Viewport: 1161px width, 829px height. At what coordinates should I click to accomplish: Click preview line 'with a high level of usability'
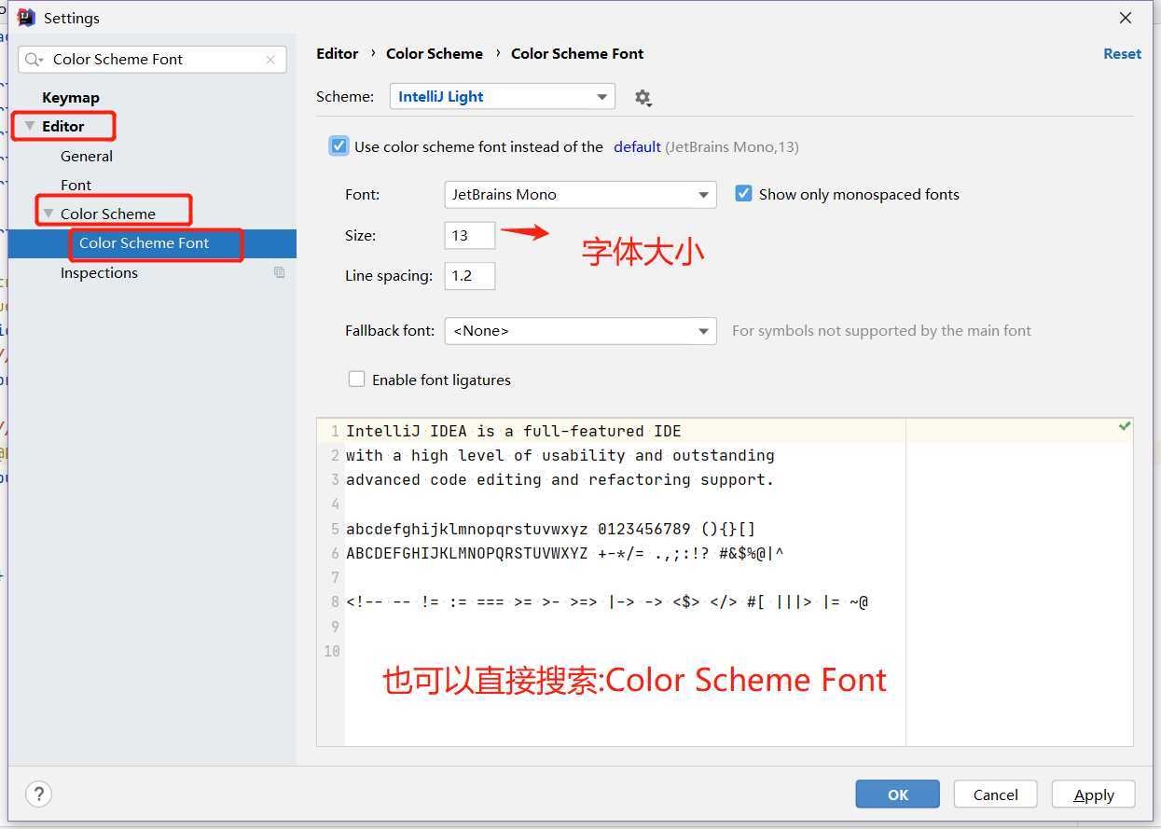click(x=560, y=455)
